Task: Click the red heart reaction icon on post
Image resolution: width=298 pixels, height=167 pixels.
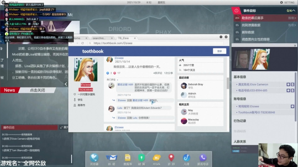Action: pos(115,73)
